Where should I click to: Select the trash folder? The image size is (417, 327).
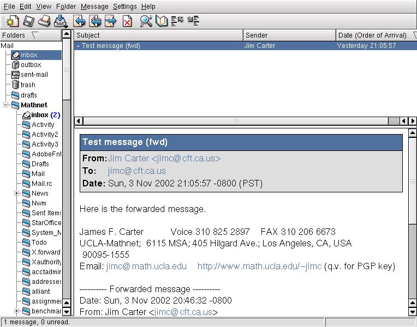(28, 85)
